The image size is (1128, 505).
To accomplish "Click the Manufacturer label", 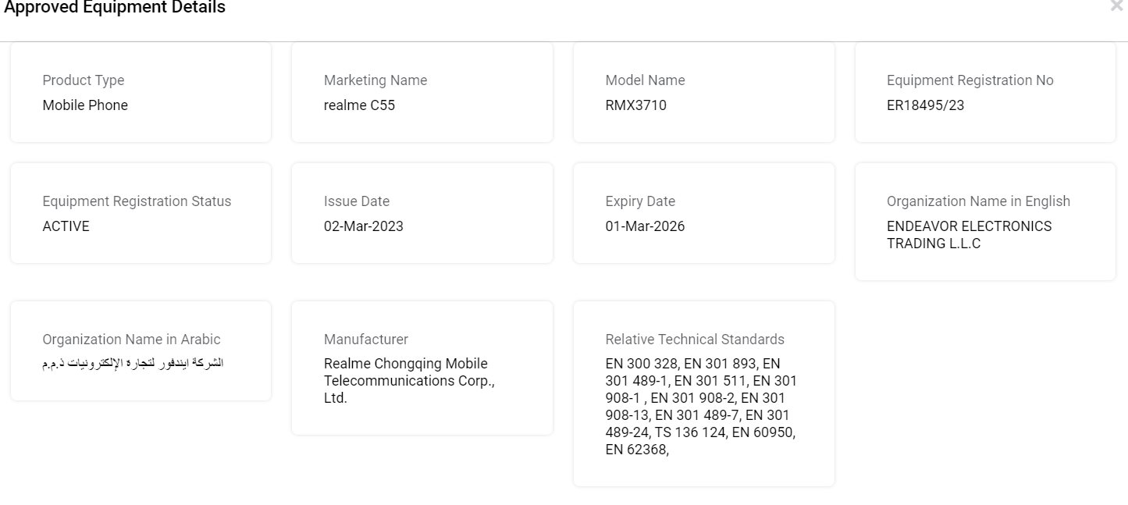I will click(x=366, y=340).
